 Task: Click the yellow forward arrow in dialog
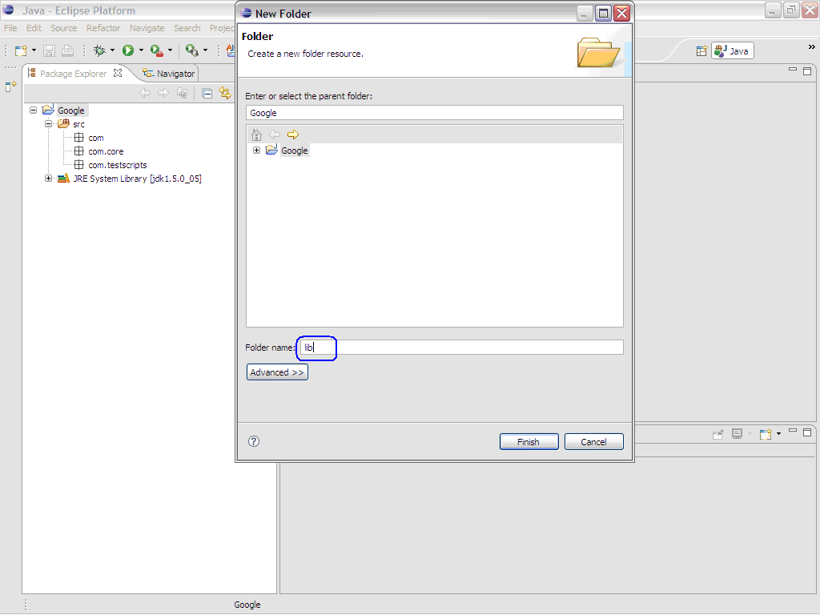click(293, 135)
